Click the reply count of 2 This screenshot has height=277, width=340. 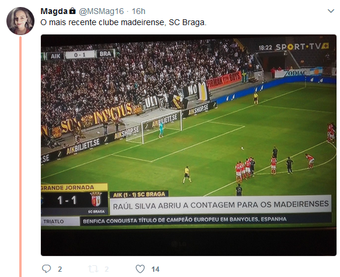pos(60,269)
